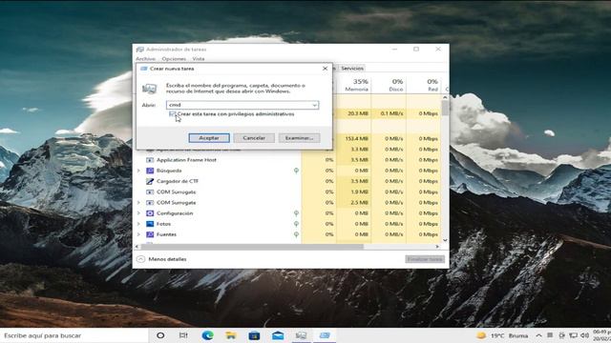Close the Crear nueva tarea dialog
This screenshot has width=611, height=343.
click(325, 69)
